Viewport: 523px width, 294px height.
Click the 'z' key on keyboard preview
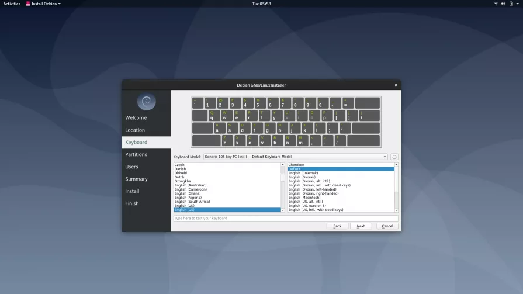(227, 140)
